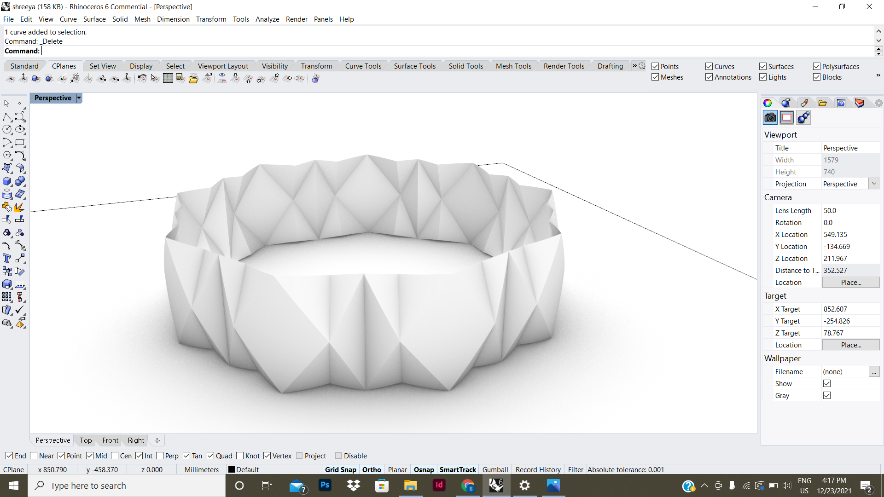Open Photoshop from the taskbar

click(x=325, y=485)
